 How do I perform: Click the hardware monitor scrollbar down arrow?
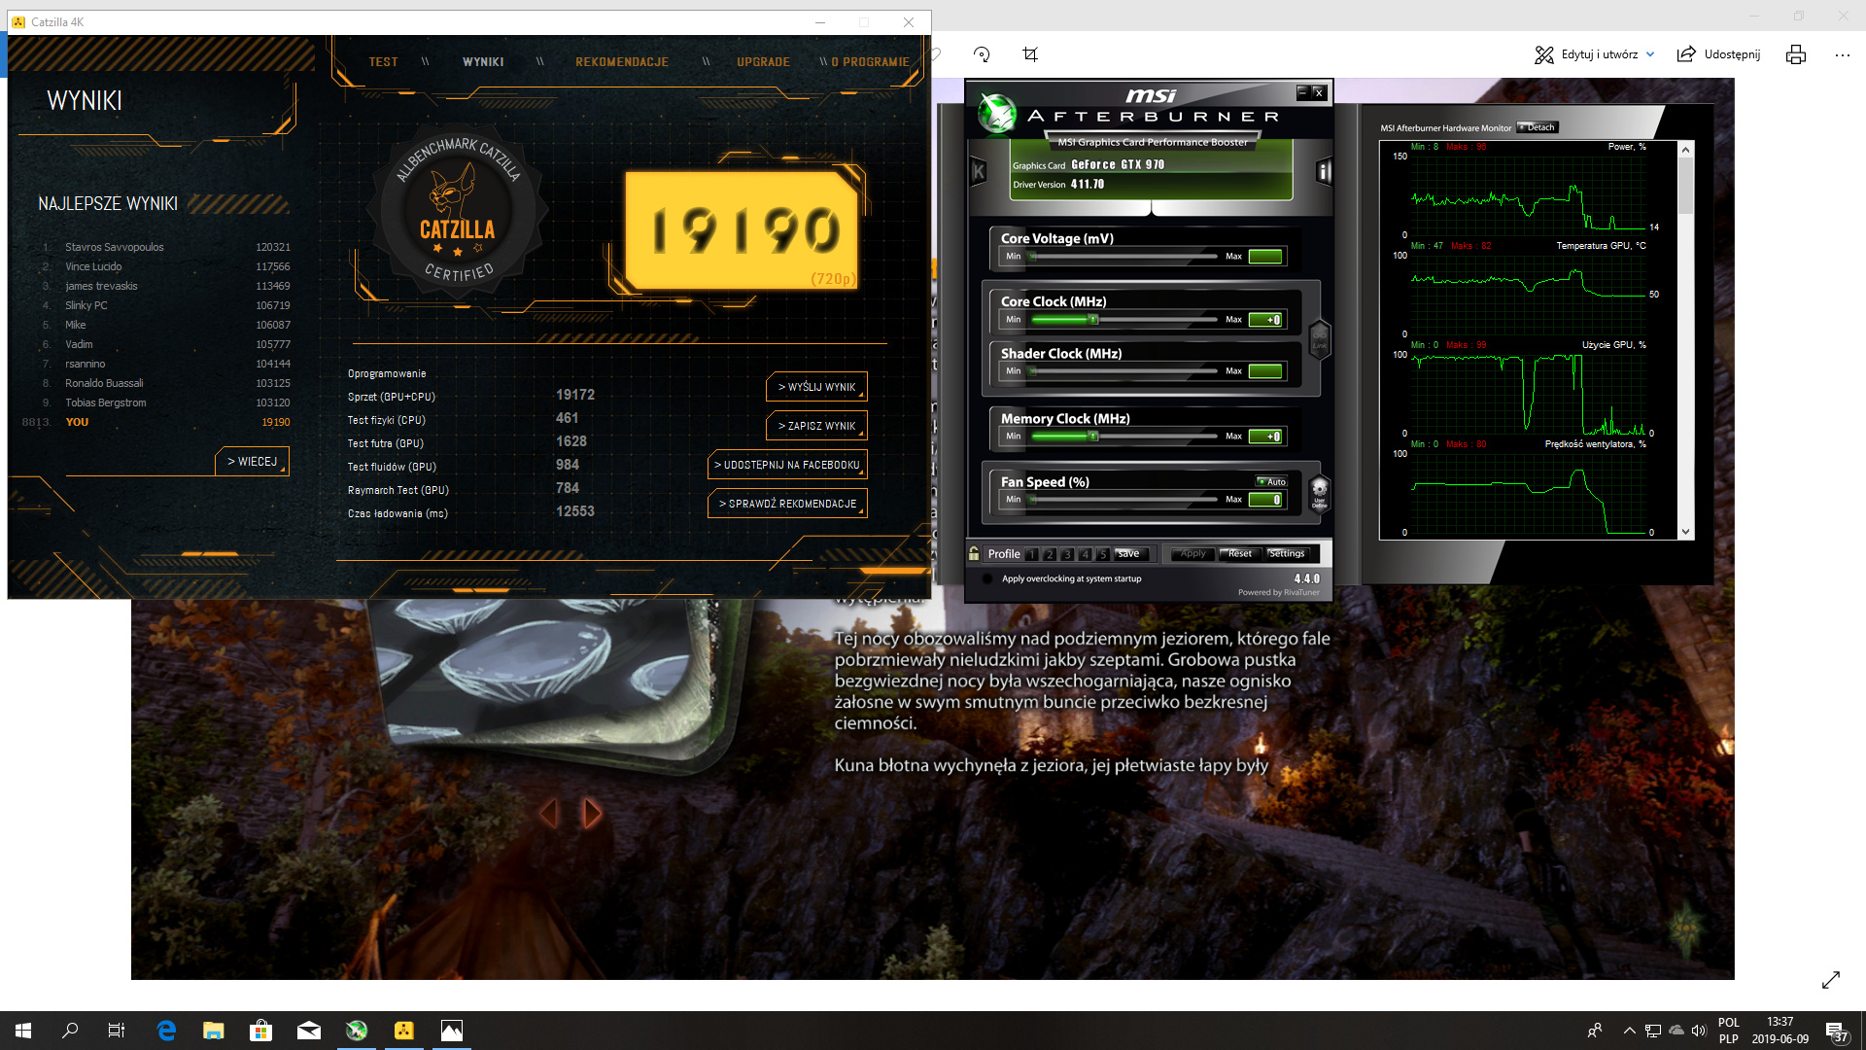click(x=1686, y=533)
